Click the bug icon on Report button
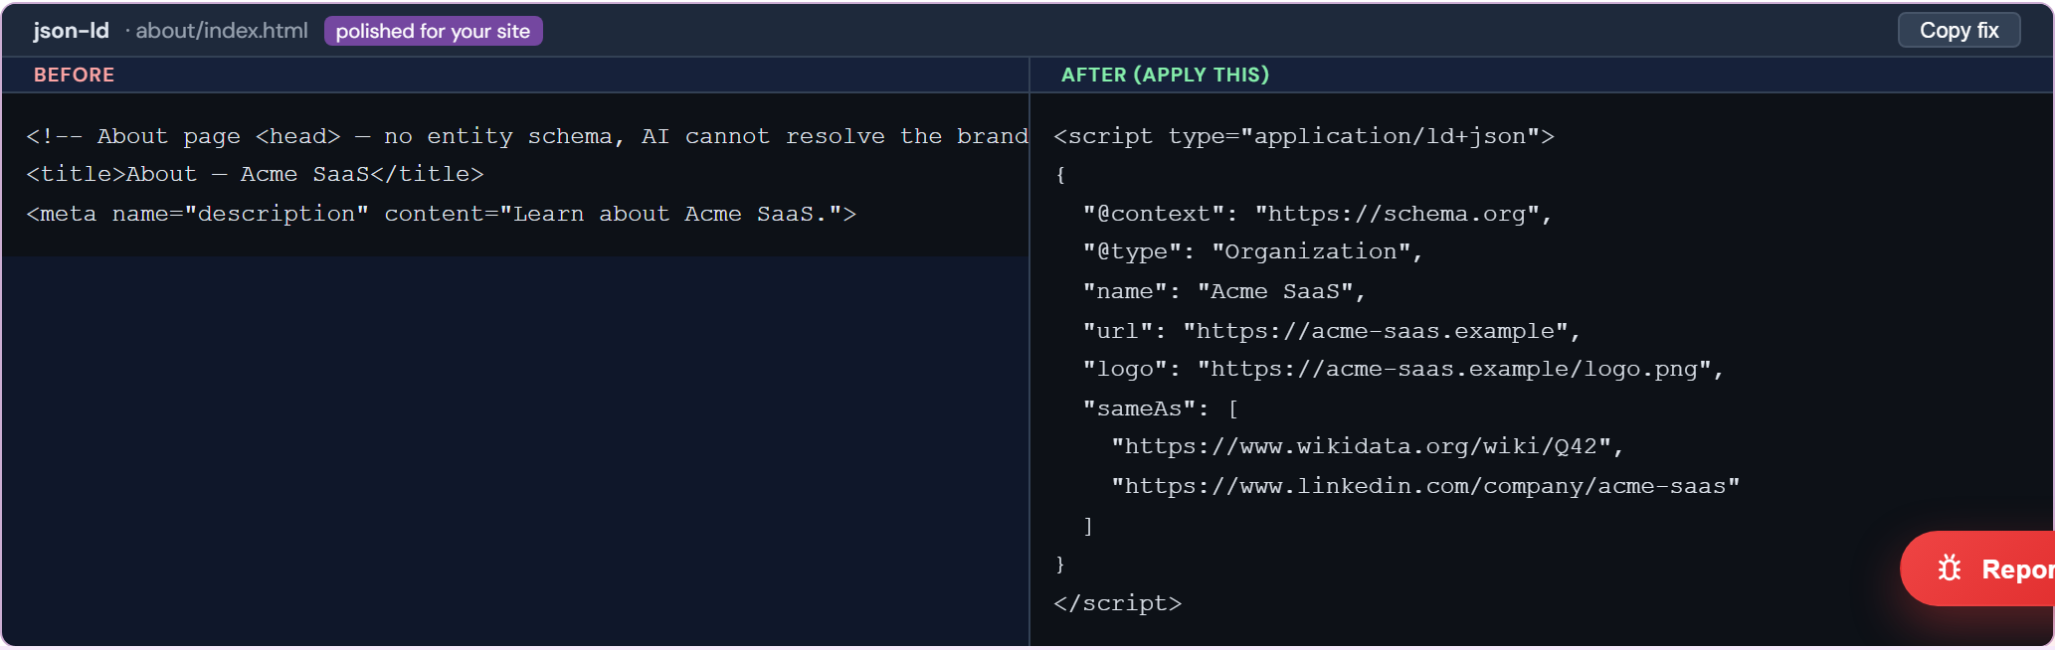Image resolution: width=2055 pixels, height=650 pixels. [1950, 569]
